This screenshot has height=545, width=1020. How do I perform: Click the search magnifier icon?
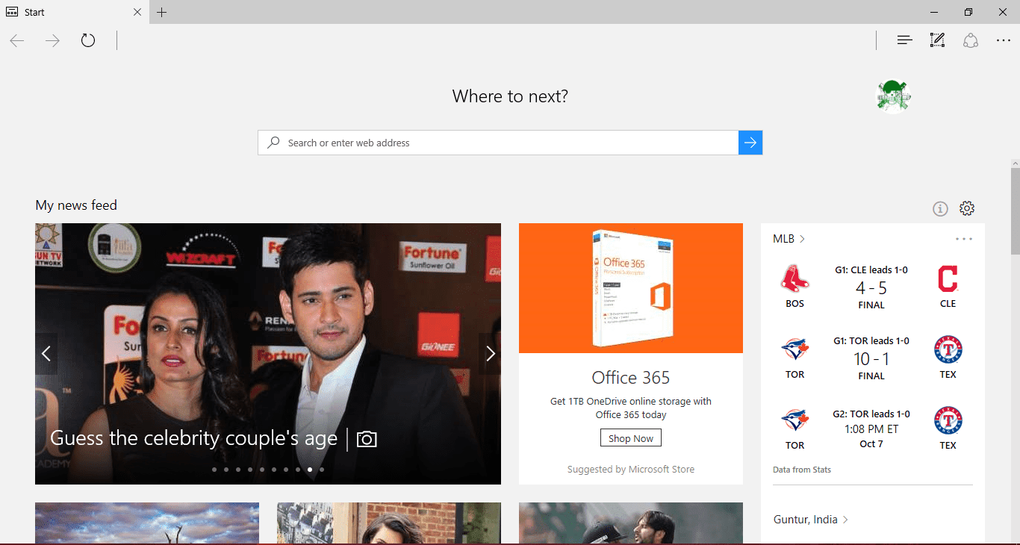(x=274, y=142)
